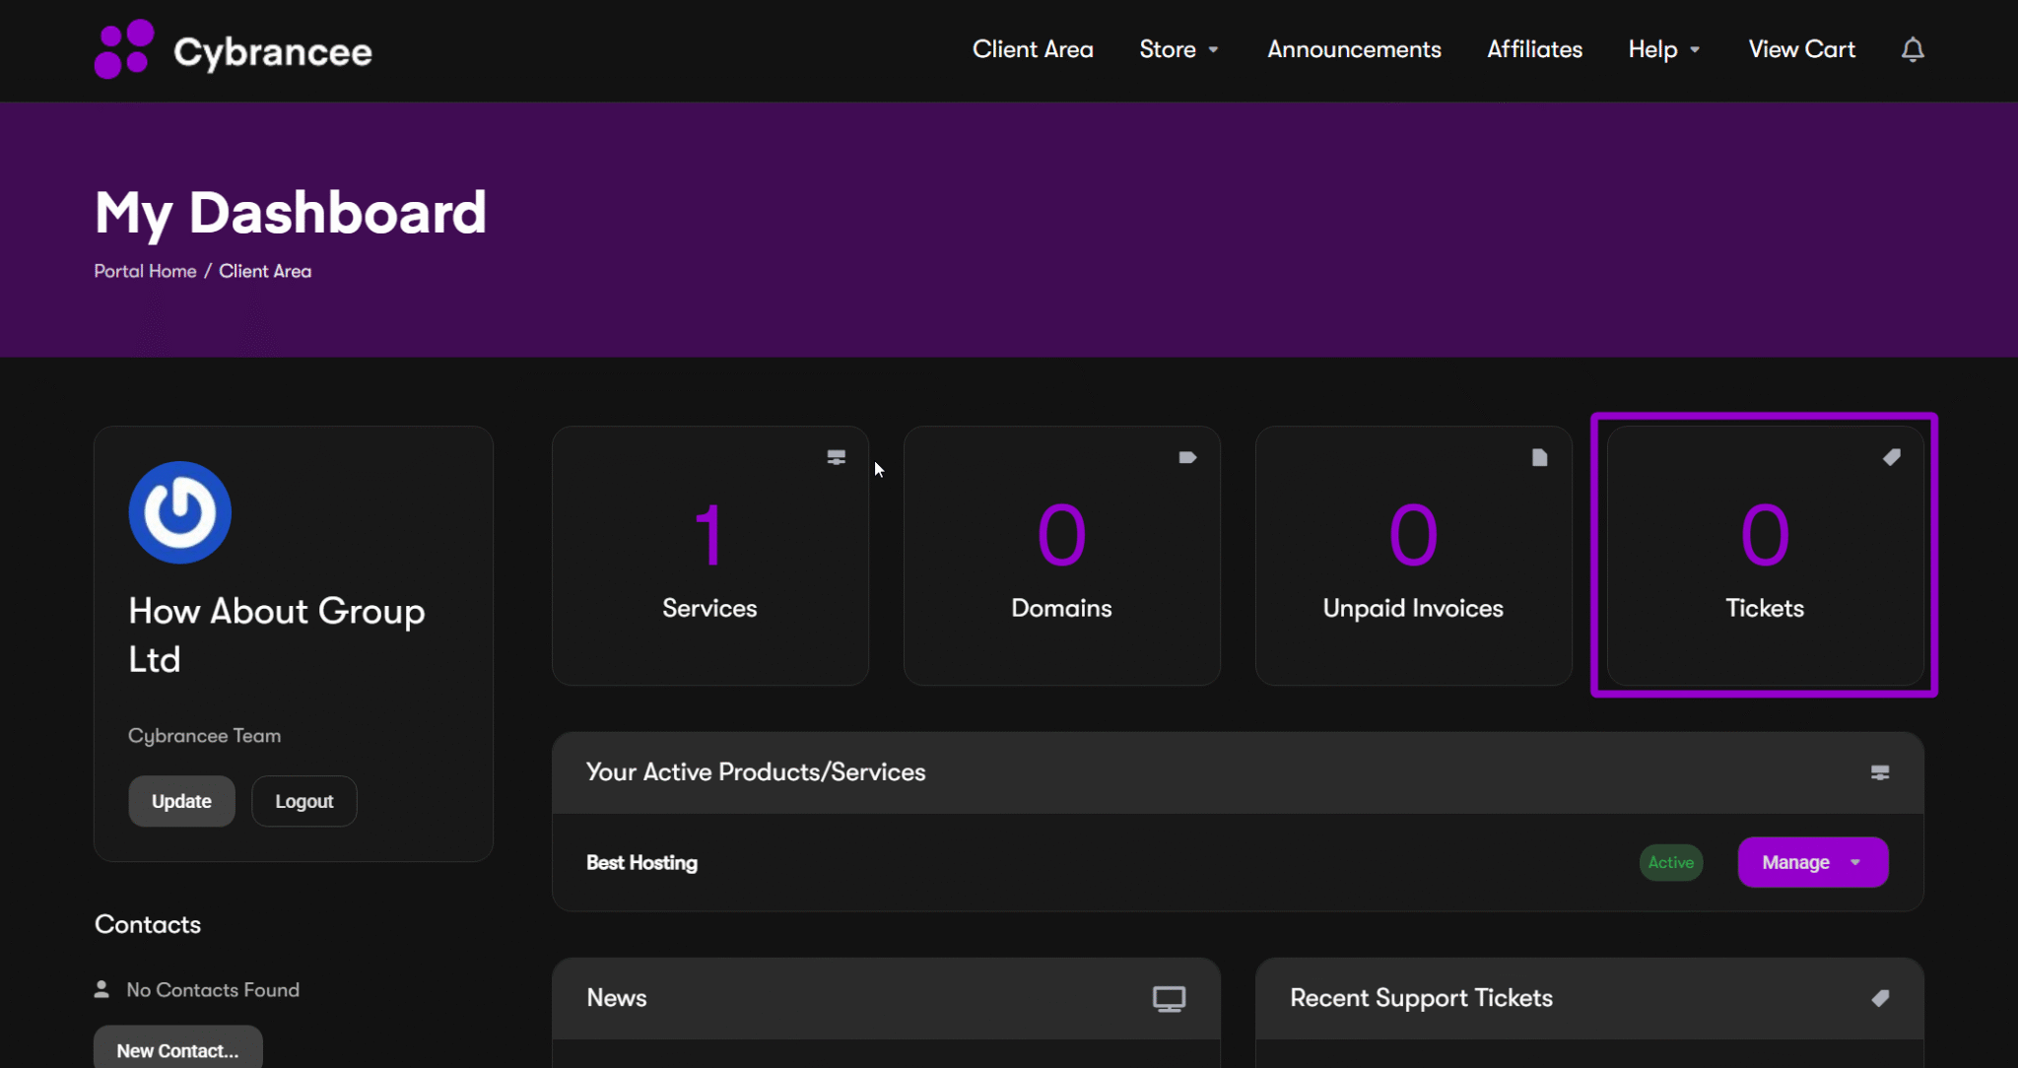Click the tag icon on Domains card
Screen dimensions: 2018x1068
[x=1187, y=457]
